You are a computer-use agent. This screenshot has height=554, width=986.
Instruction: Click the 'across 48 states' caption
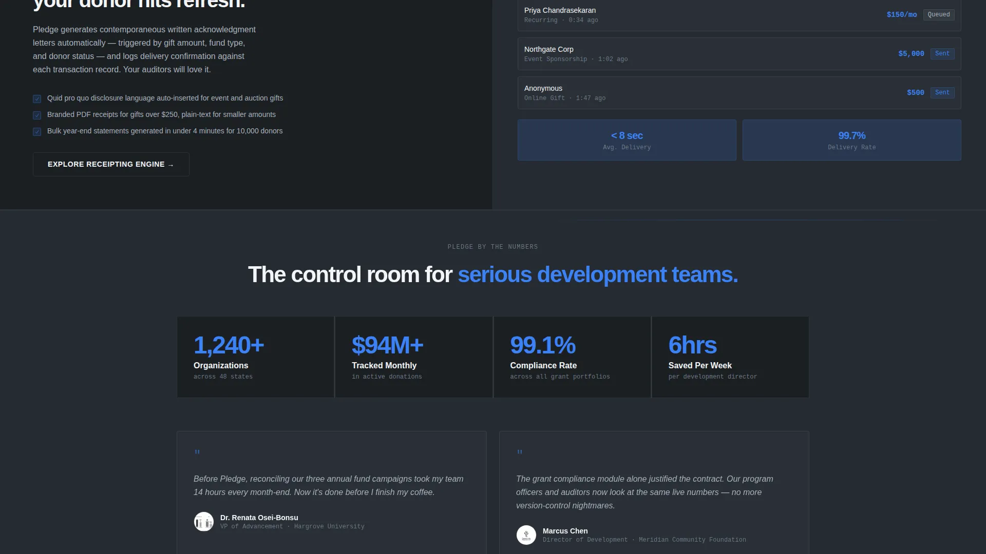pos(223,377)
